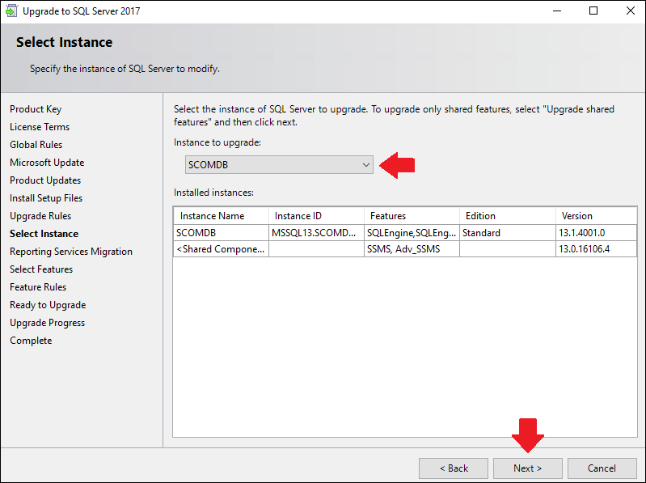Viewport: 646px width, 483px height.
Task: Select the Product Updates step
Action: coord(45,180)
